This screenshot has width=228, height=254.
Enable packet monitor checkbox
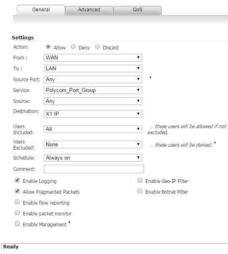coord(17,213)
